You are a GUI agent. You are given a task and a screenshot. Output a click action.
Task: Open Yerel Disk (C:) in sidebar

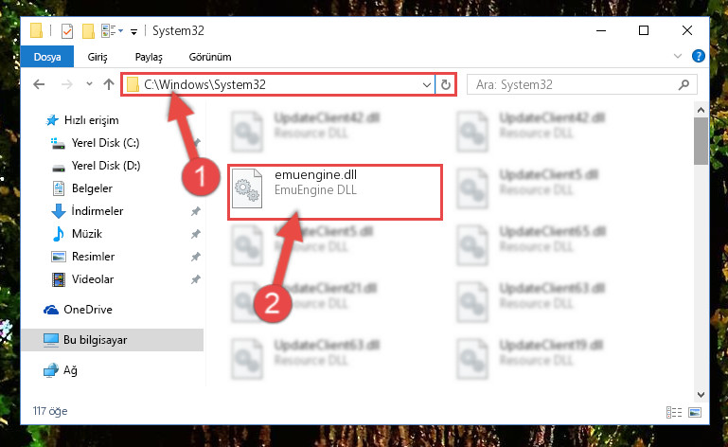[x=105, y=143]
